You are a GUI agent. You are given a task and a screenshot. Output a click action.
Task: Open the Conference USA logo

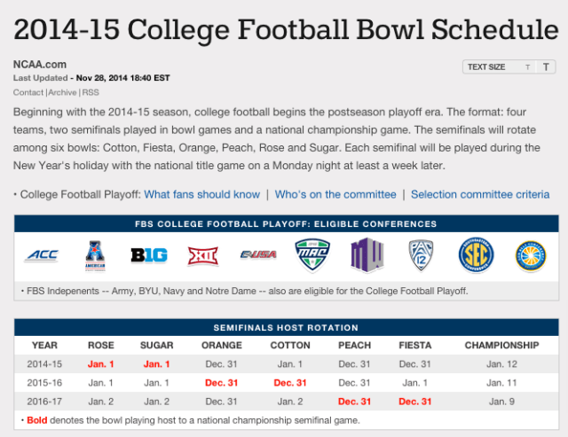258,255
